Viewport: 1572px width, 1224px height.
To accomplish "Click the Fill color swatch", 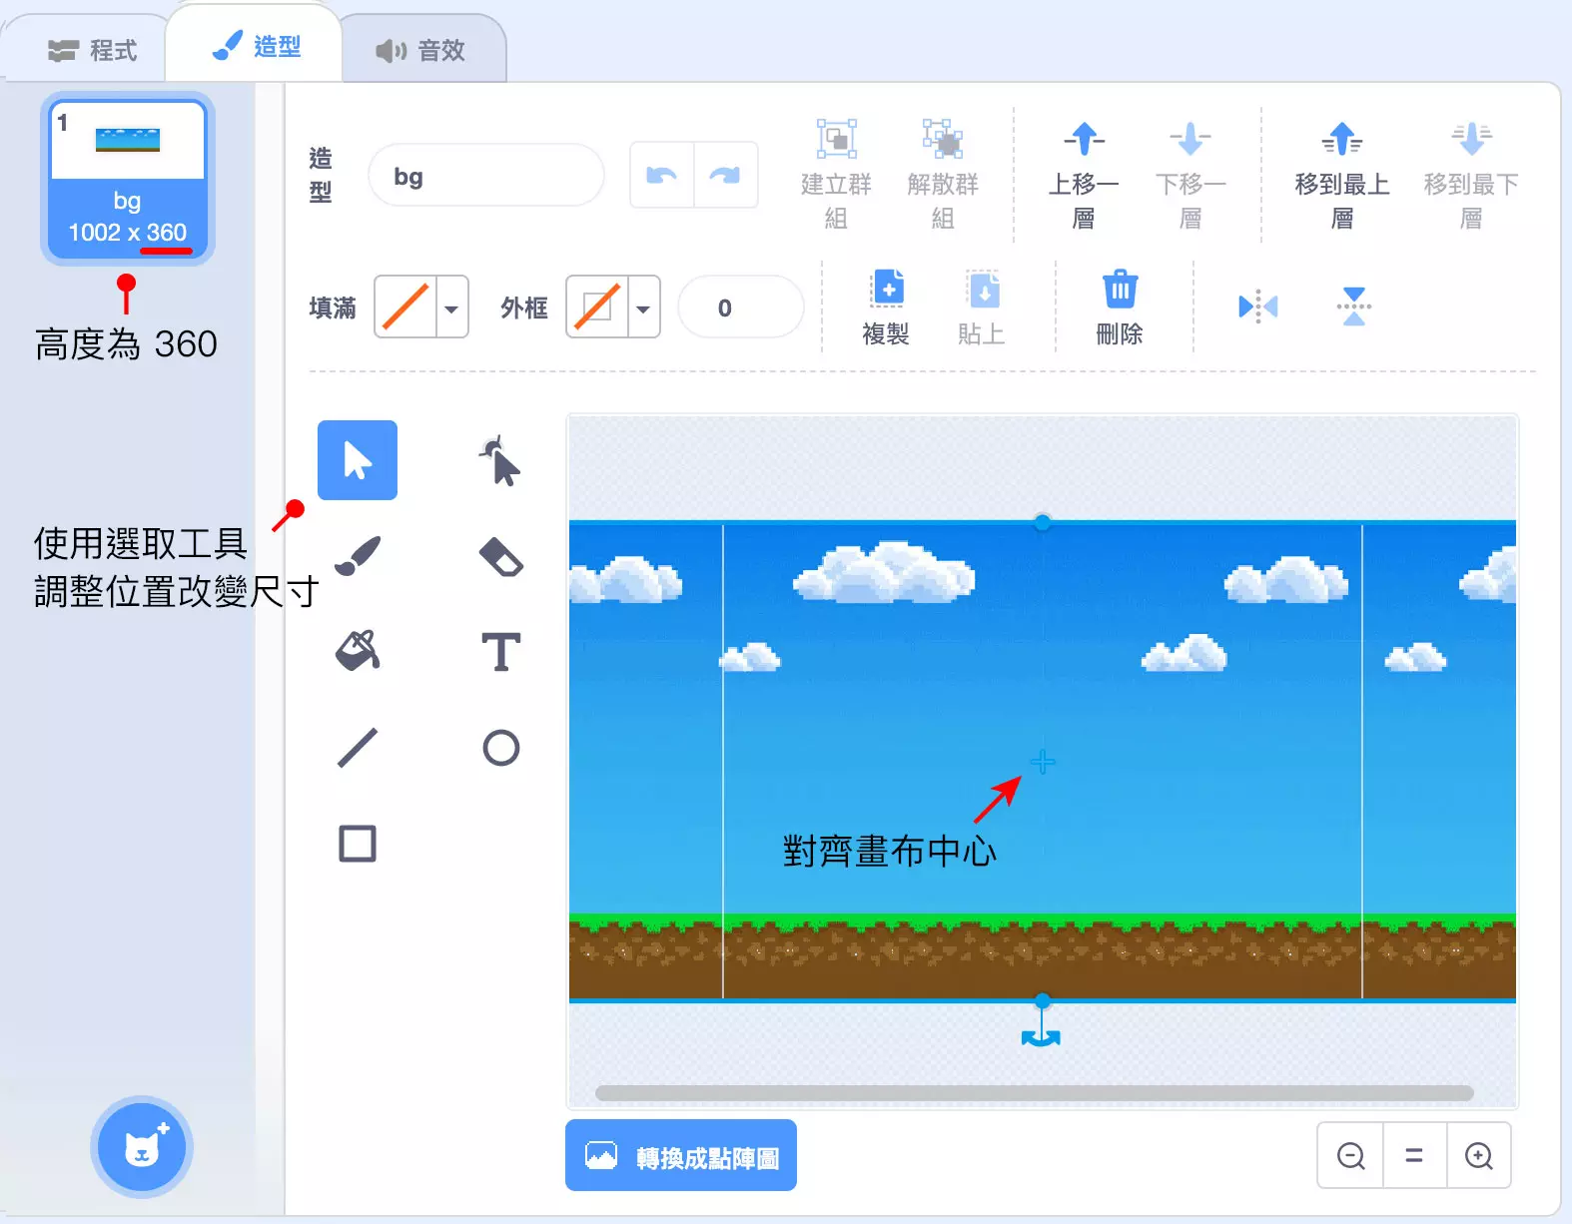I will pyautogui.click(x=405, y=307).
